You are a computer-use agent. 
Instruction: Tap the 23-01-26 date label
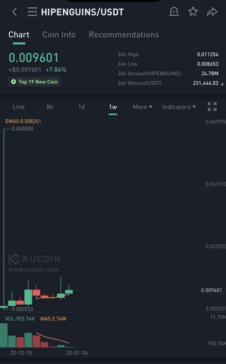77,353
